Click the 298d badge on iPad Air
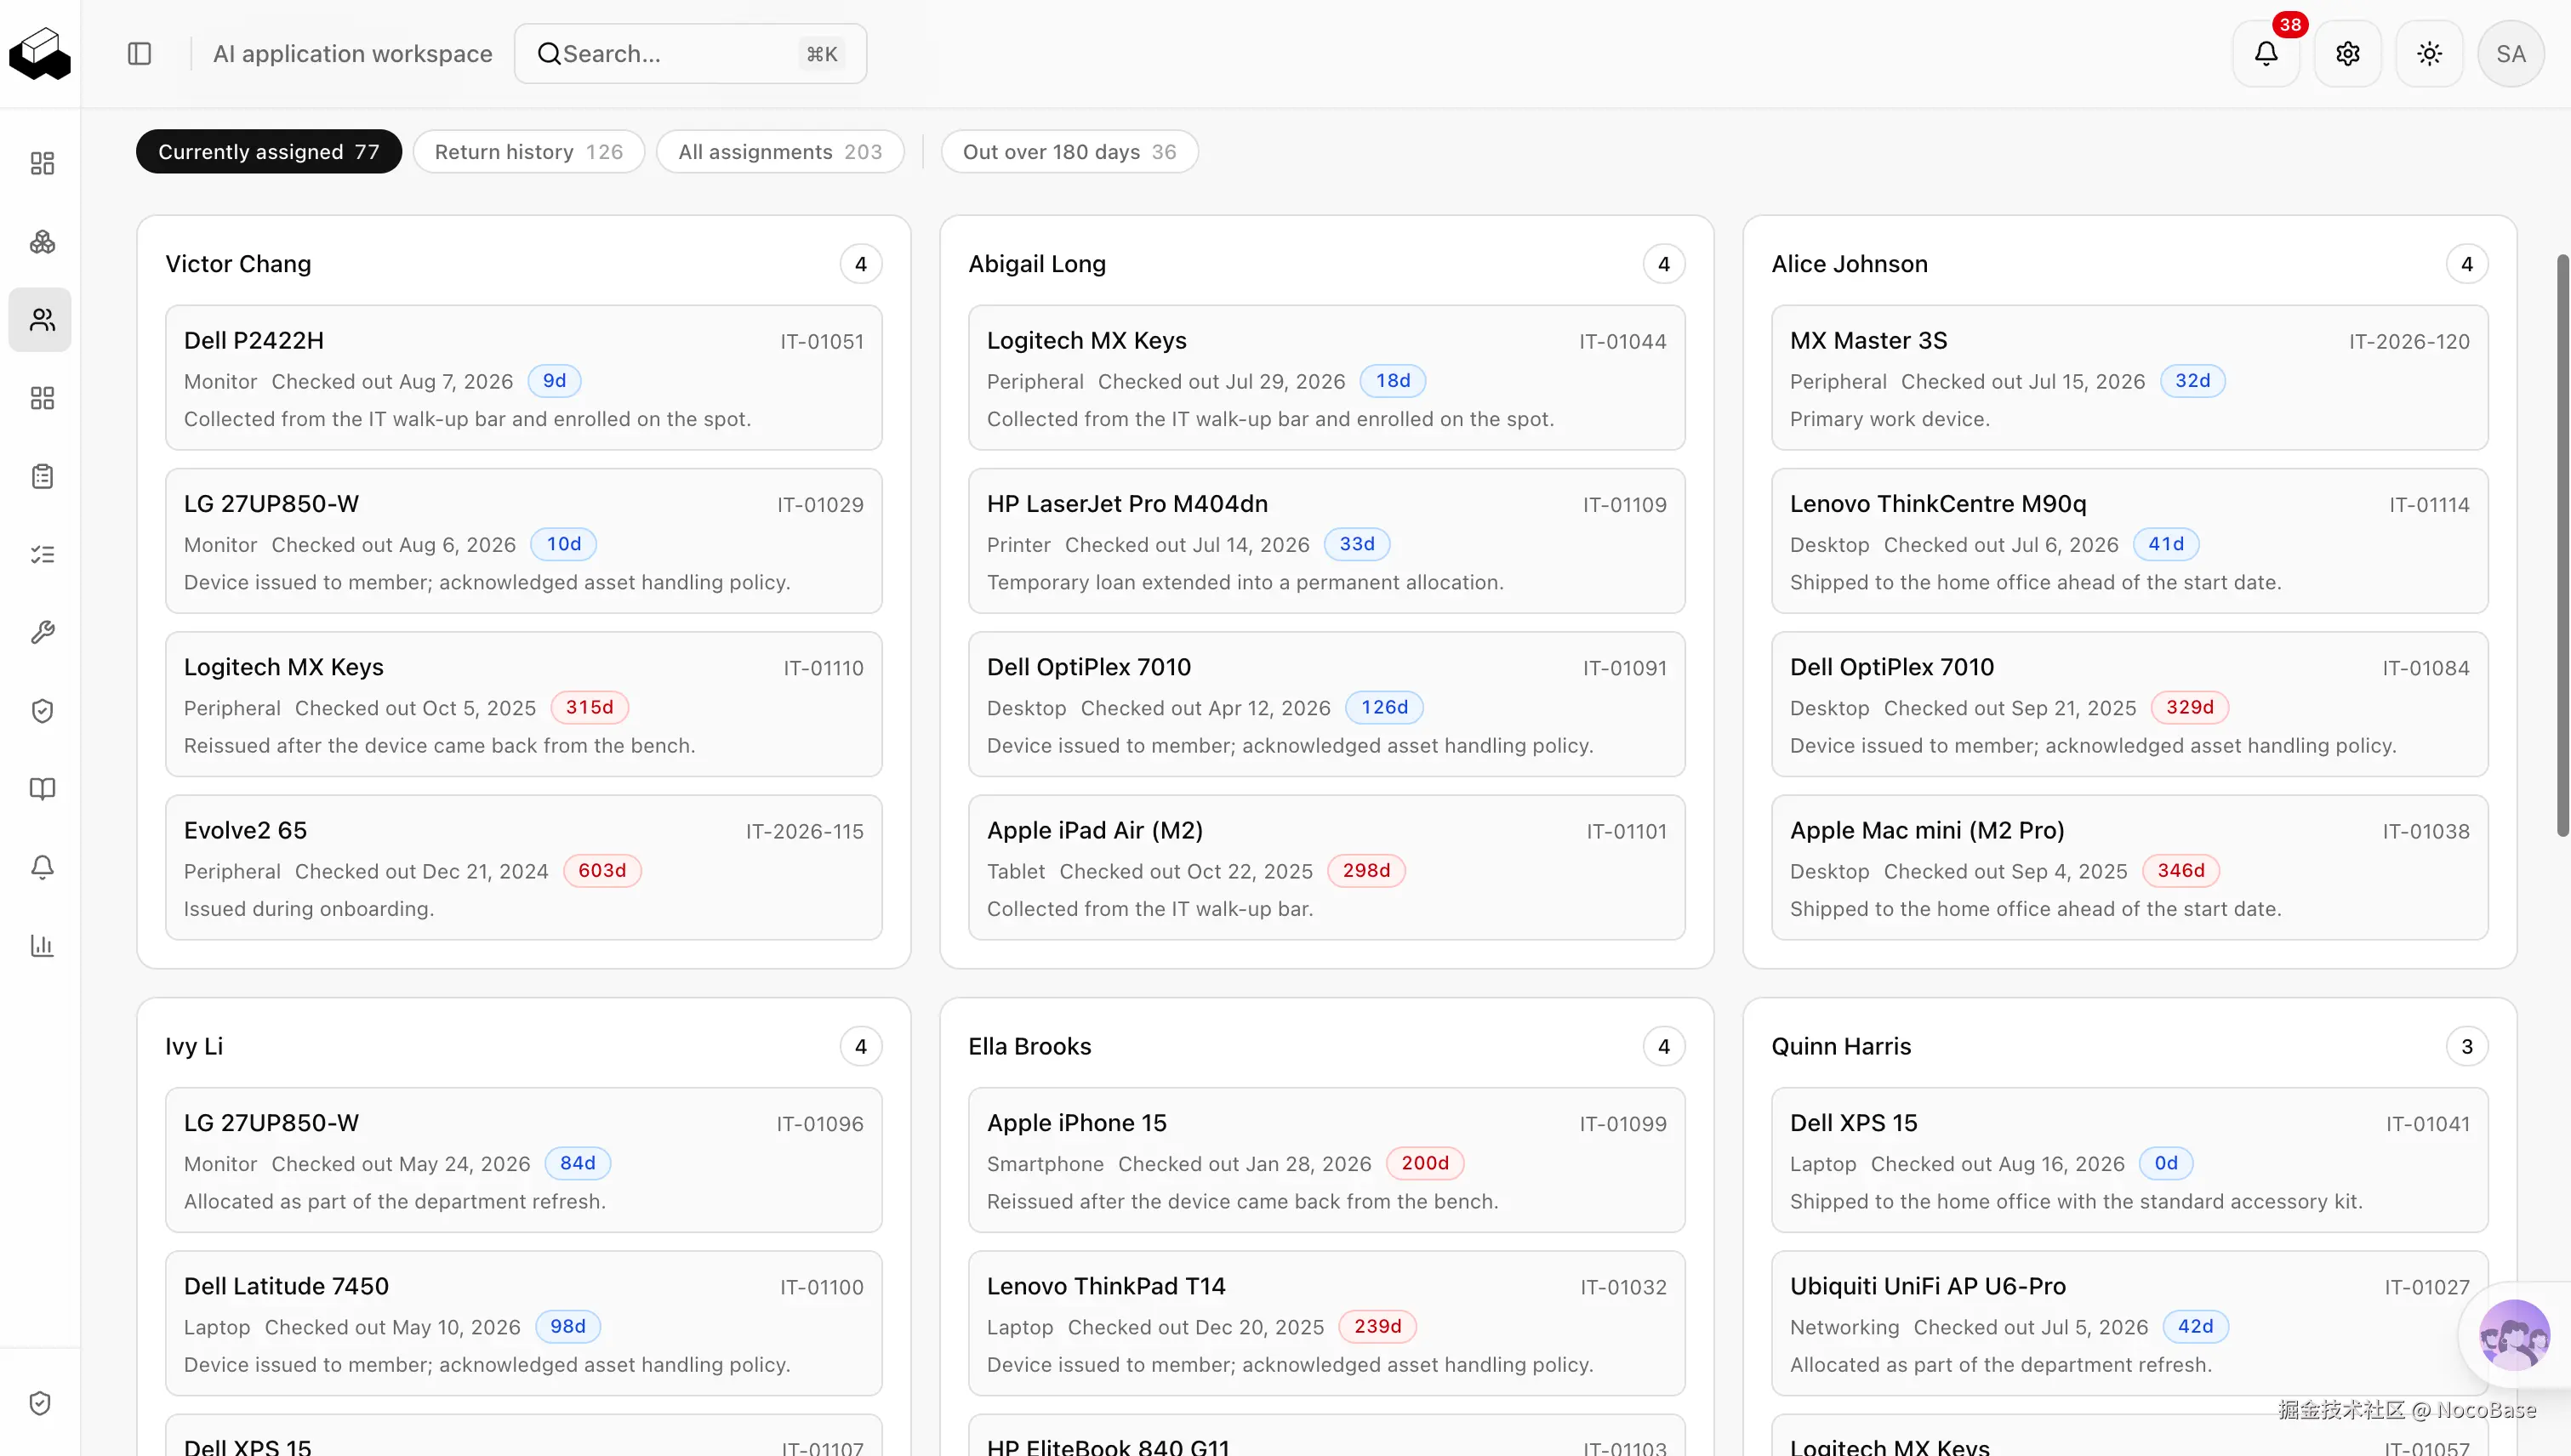 (x=1366, y=871)
